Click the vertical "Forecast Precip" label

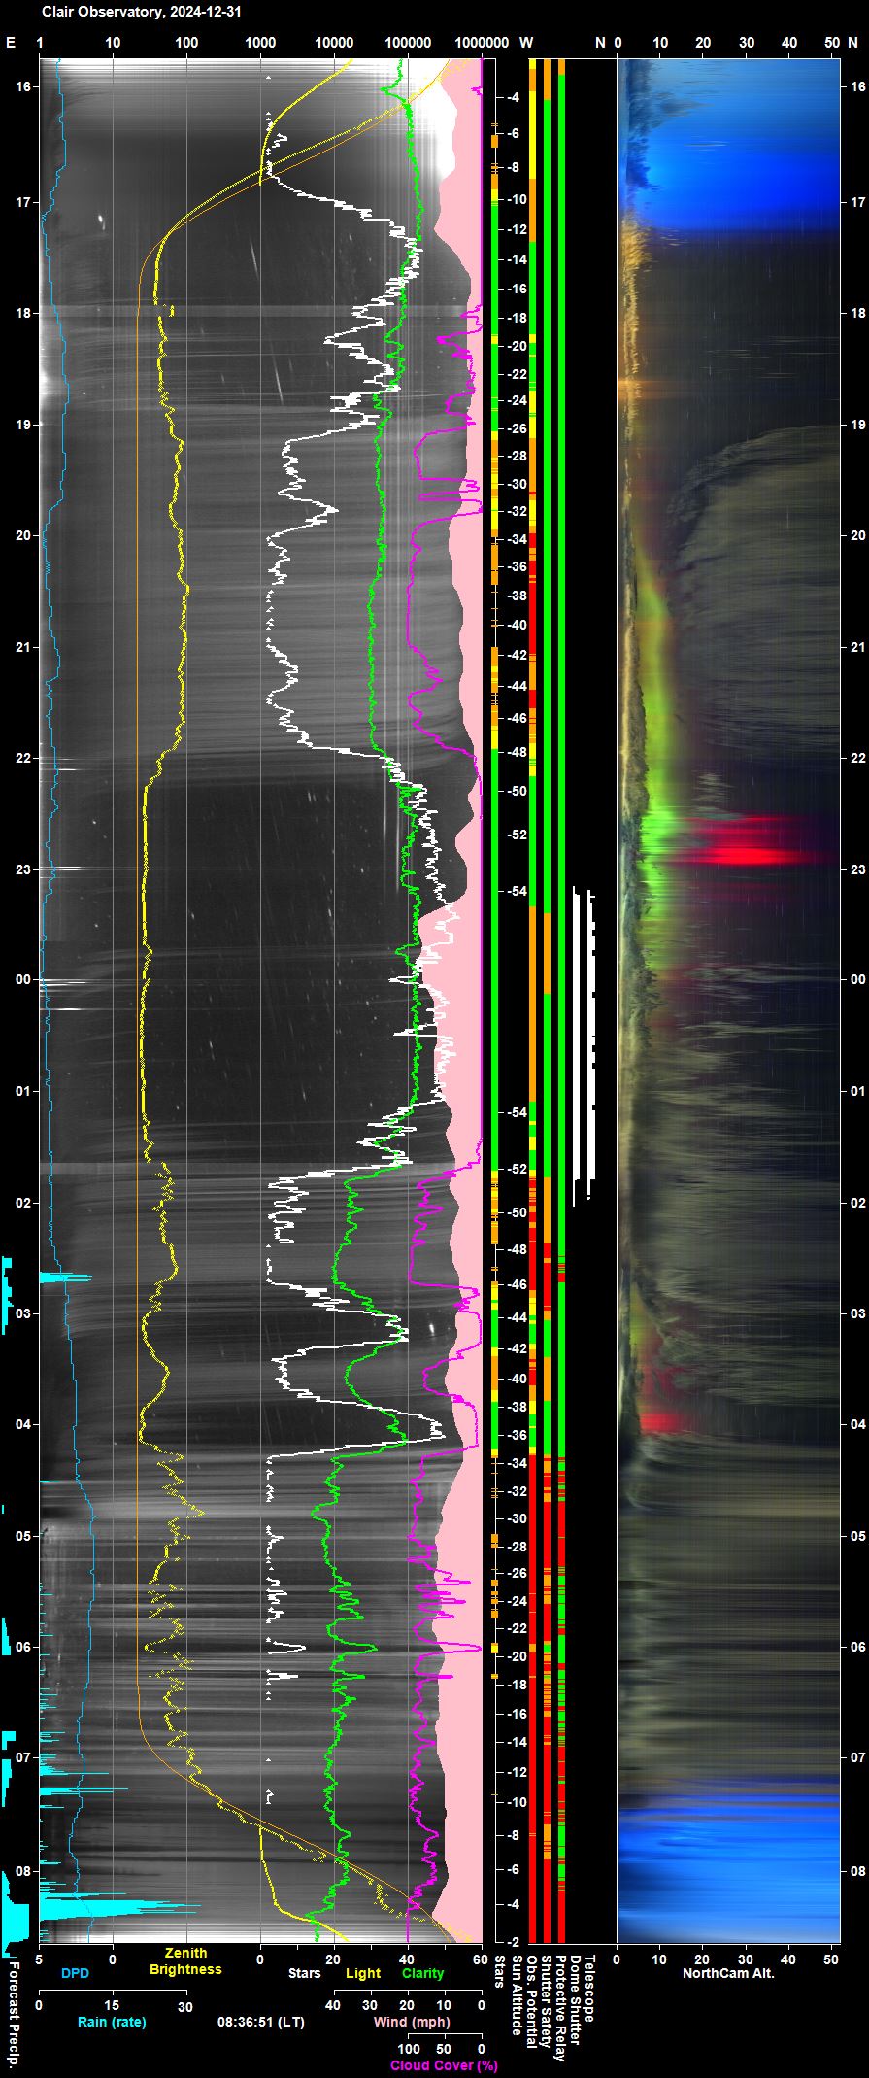tap(14, 2013)
